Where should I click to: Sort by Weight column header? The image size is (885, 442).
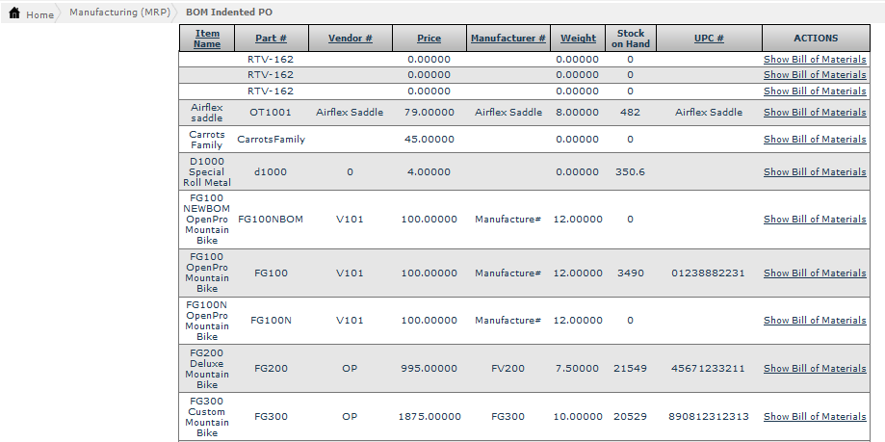(x=578, y=39)
